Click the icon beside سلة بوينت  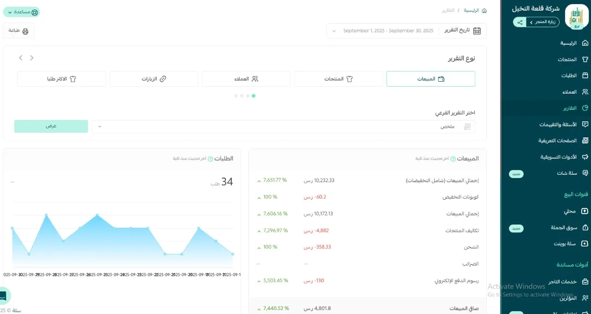pyautogui.click(x=585, y=243)
